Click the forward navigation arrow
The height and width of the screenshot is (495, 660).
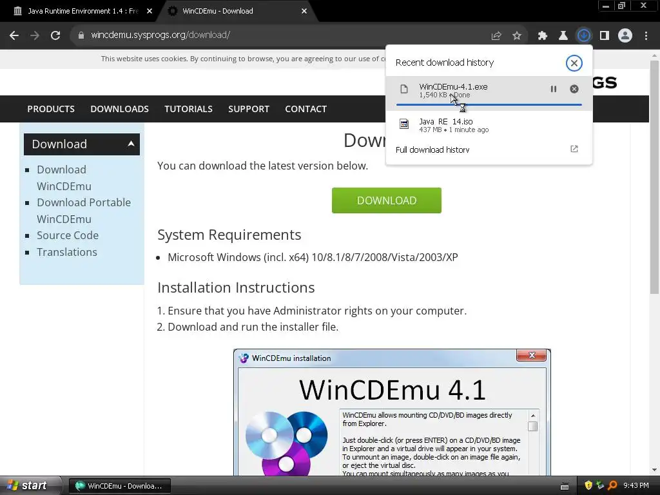(x=35, y=35)
